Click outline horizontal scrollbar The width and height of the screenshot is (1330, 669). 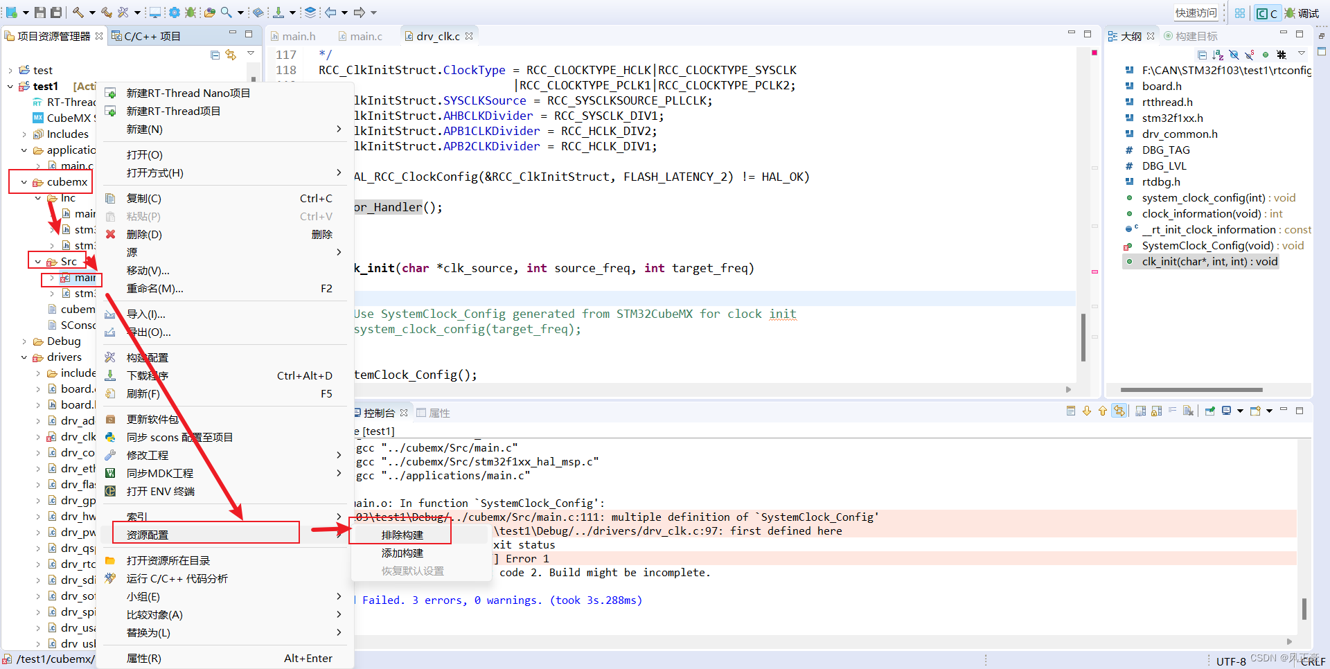(1191, 390)
